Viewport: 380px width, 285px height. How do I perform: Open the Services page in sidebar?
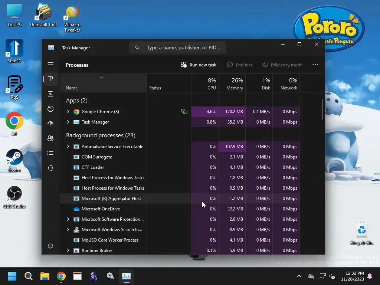click(50, 168)
